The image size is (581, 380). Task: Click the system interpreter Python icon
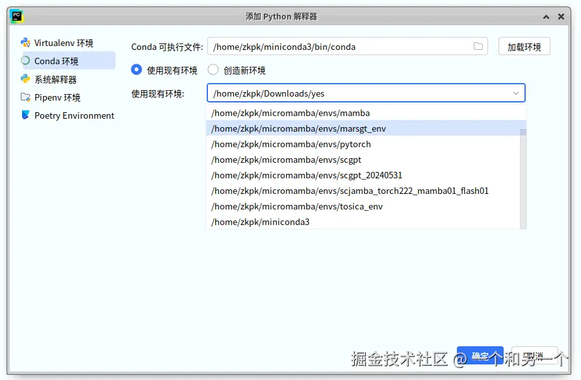pyautogui.click(x=25, y=78)
